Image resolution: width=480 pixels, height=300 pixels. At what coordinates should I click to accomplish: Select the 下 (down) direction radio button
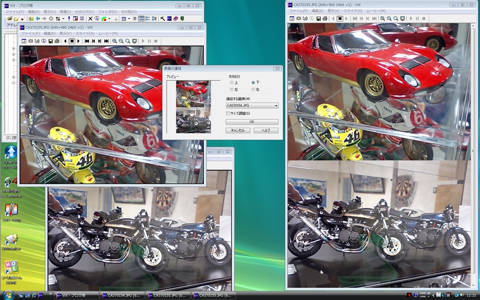coord(253,83)
